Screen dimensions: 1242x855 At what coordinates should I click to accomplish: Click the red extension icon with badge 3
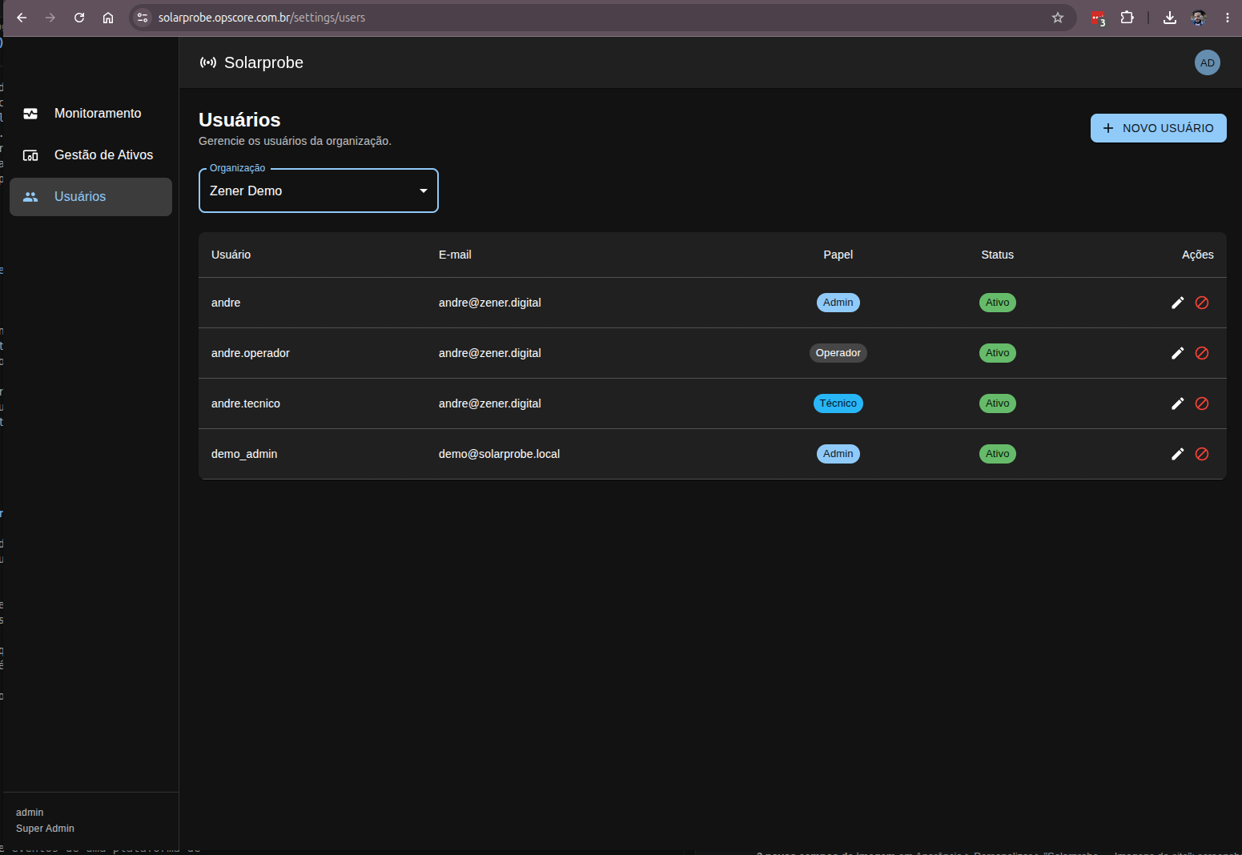(1099, 18)
